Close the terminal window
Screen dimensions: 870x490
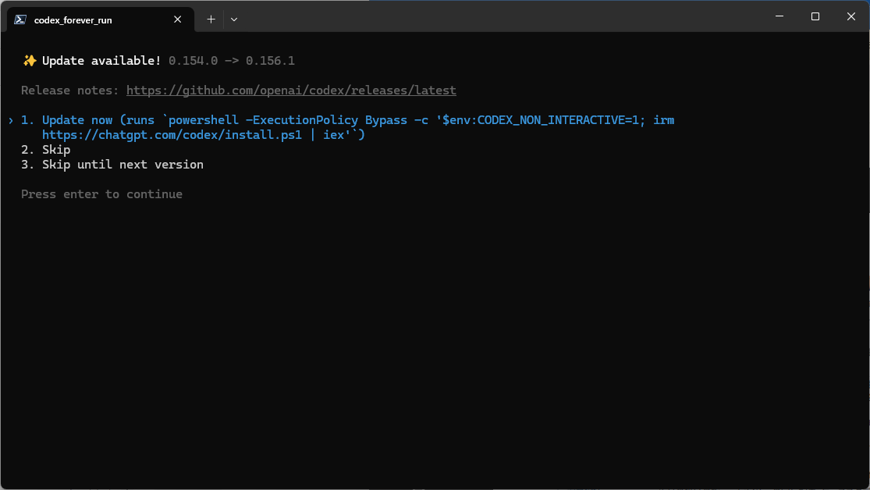pyautogui.click(x=851, y=16)
